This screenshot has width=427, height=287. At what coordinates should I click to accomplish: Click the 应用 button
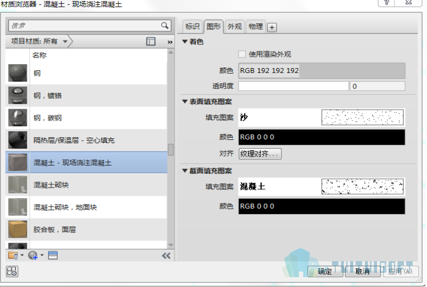coord(400,271)
